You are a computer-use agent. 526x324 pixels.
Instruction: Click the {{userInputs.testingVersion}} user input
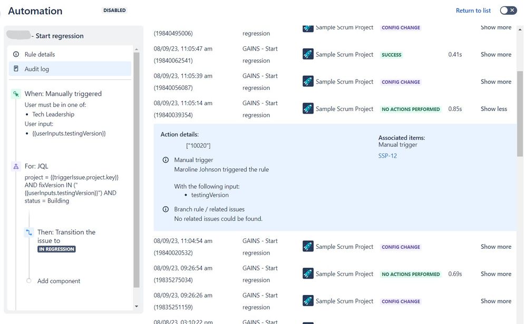tap(69, 133)
